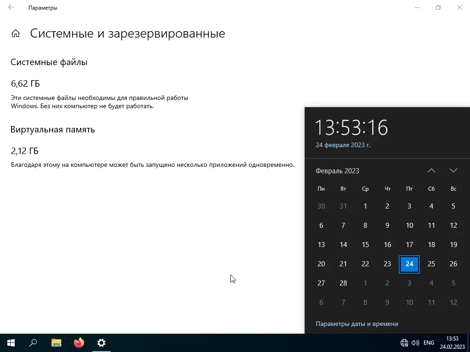Minimize the Параметры window
The image size is (470, 352).
point(417,7)
